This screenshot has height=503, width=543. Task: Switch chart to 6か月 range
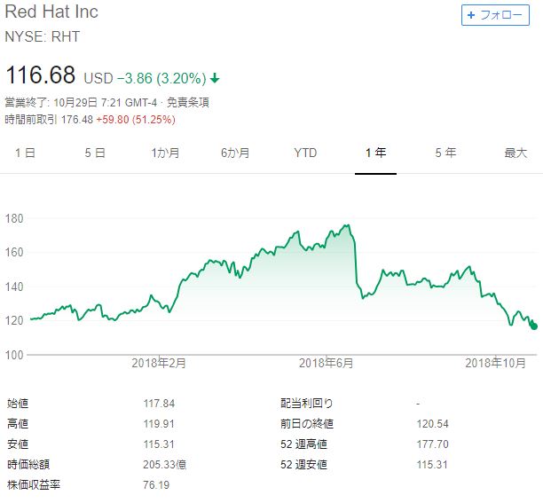[235, 153]
